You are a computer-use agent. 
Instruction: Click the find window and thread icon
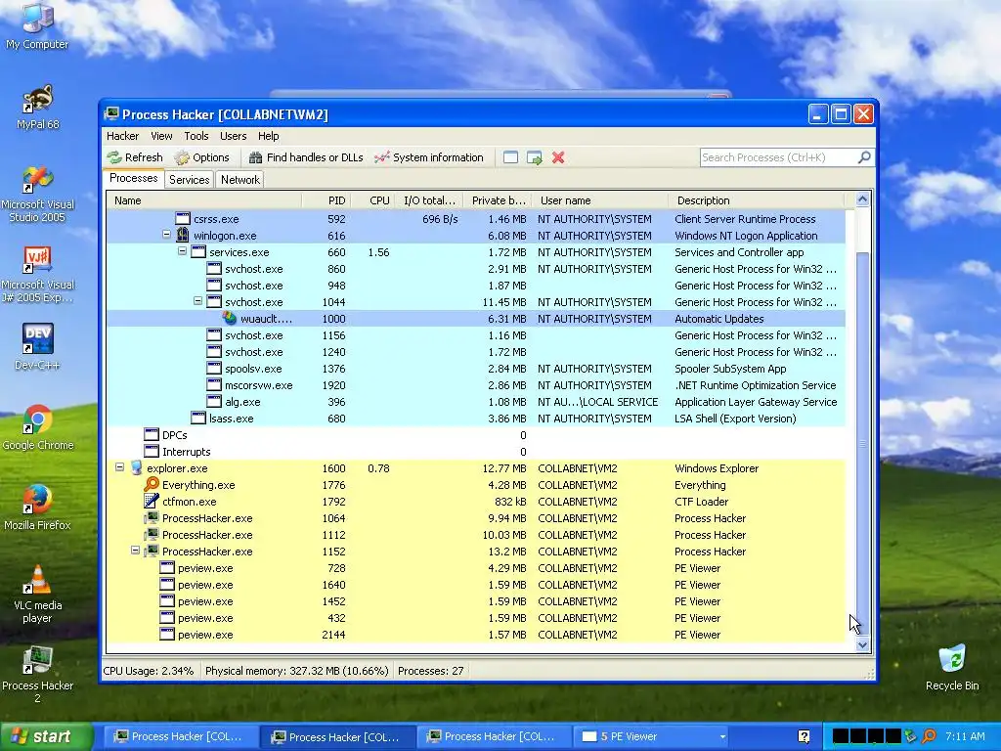[535, 157]
